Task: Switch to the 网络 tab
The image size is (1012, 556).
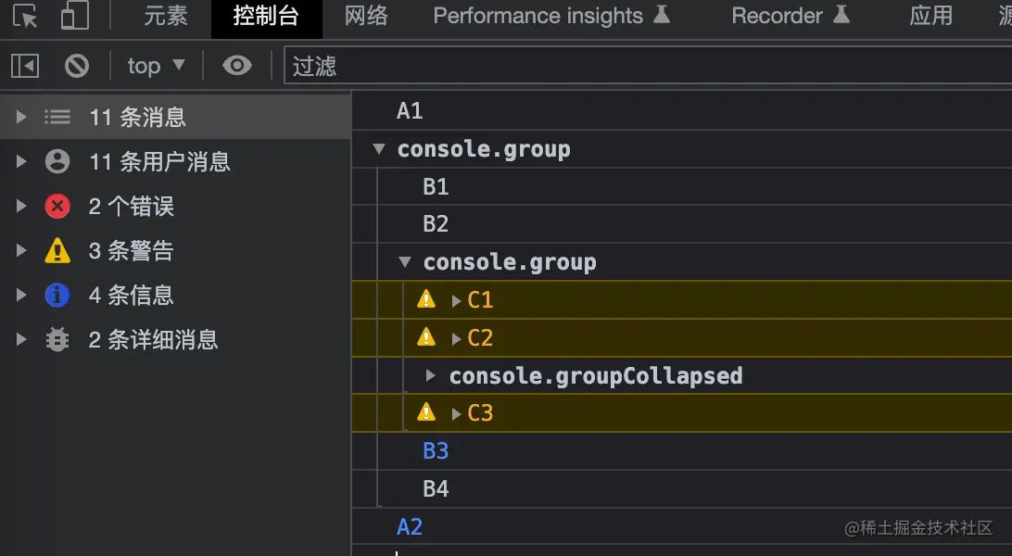Action: point(366,16)
